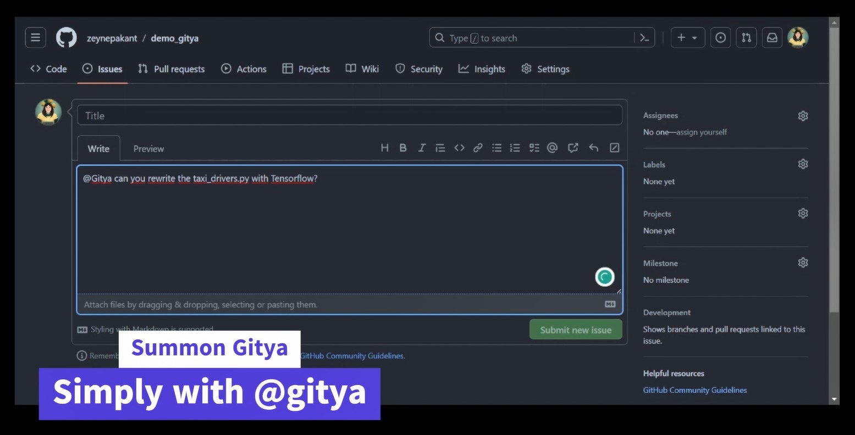The height and width of the screenshot is (435, 855).
Task: Open GitHub Community Guidelines under Helpful resources
Action: 695,390
